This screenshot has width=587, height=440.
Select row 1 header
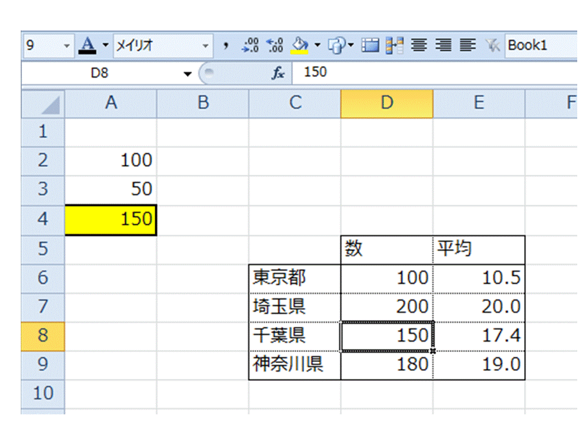43,133
